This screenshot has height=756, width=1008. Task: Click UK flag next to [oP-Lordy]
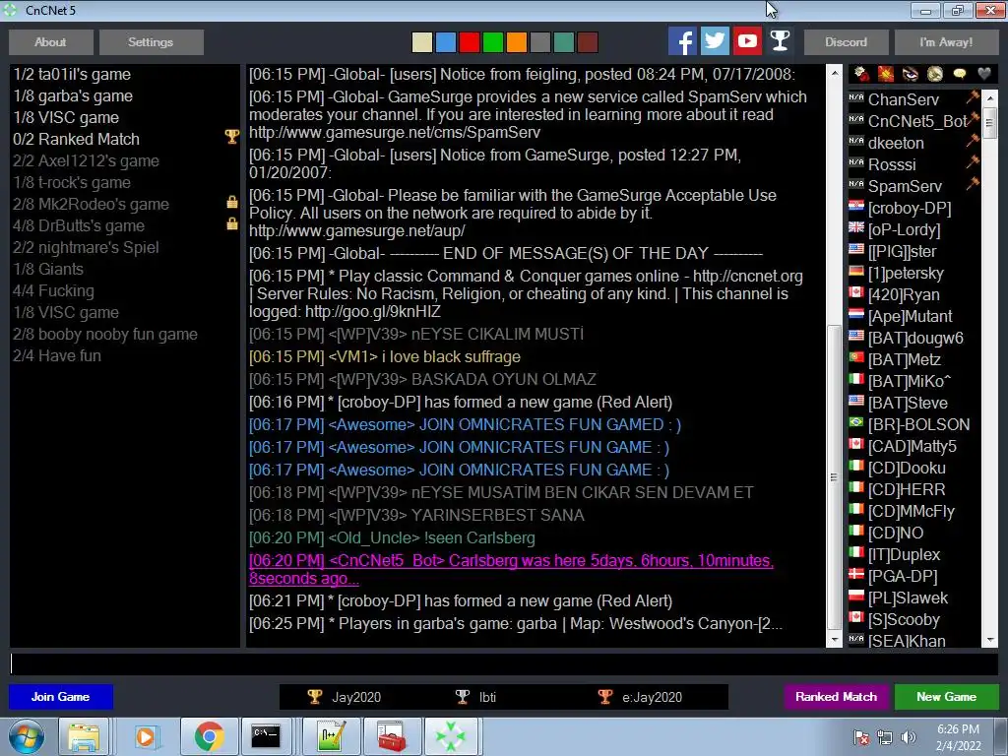point(856,227)
